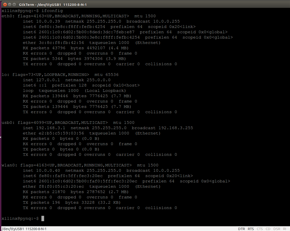This screenshot has height=231, width=290.
Task: Select the IPv6 address ending 7feb:e87
Action: click(86, 32)
